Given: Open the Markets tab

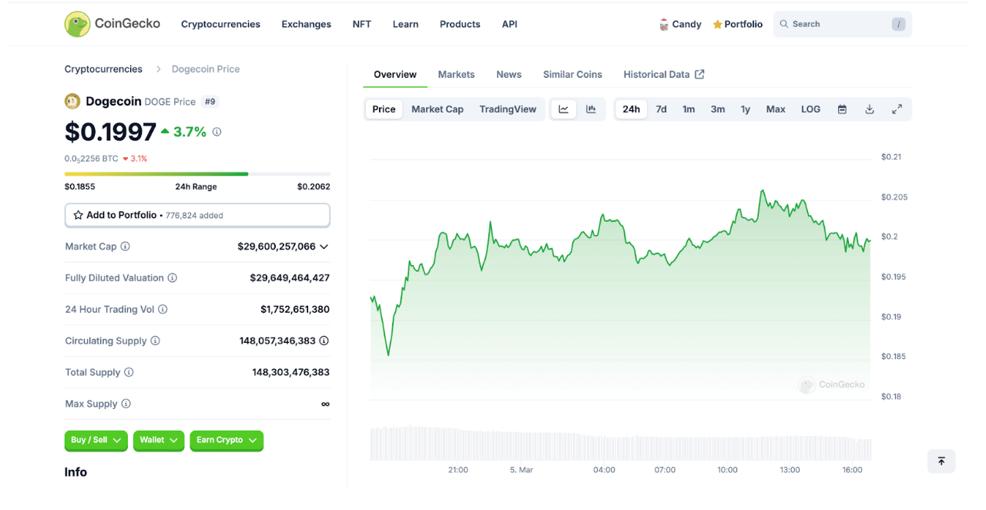Looking at the screenshot, I should pos(456,75).
